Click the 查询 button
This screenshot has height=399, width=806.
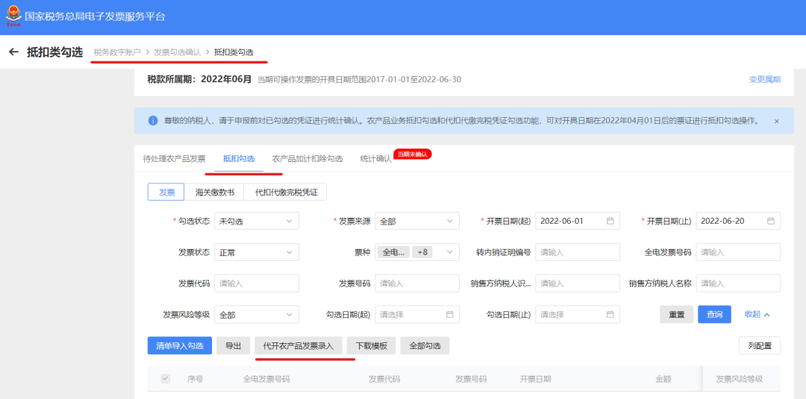pyautogui.click(x=714, y=315)
